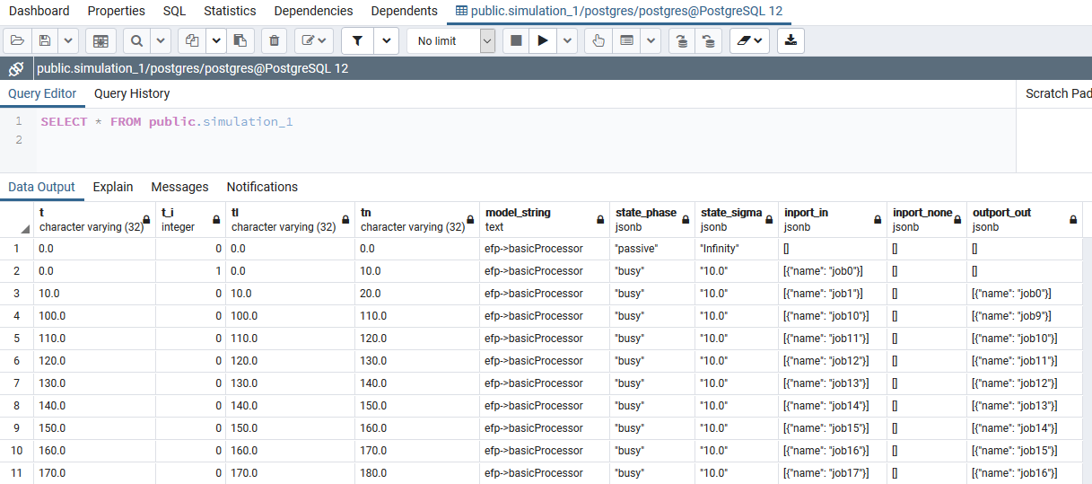Click the Find magnifier icon
Screen dimensions: 1092x484
click(136, 40)
